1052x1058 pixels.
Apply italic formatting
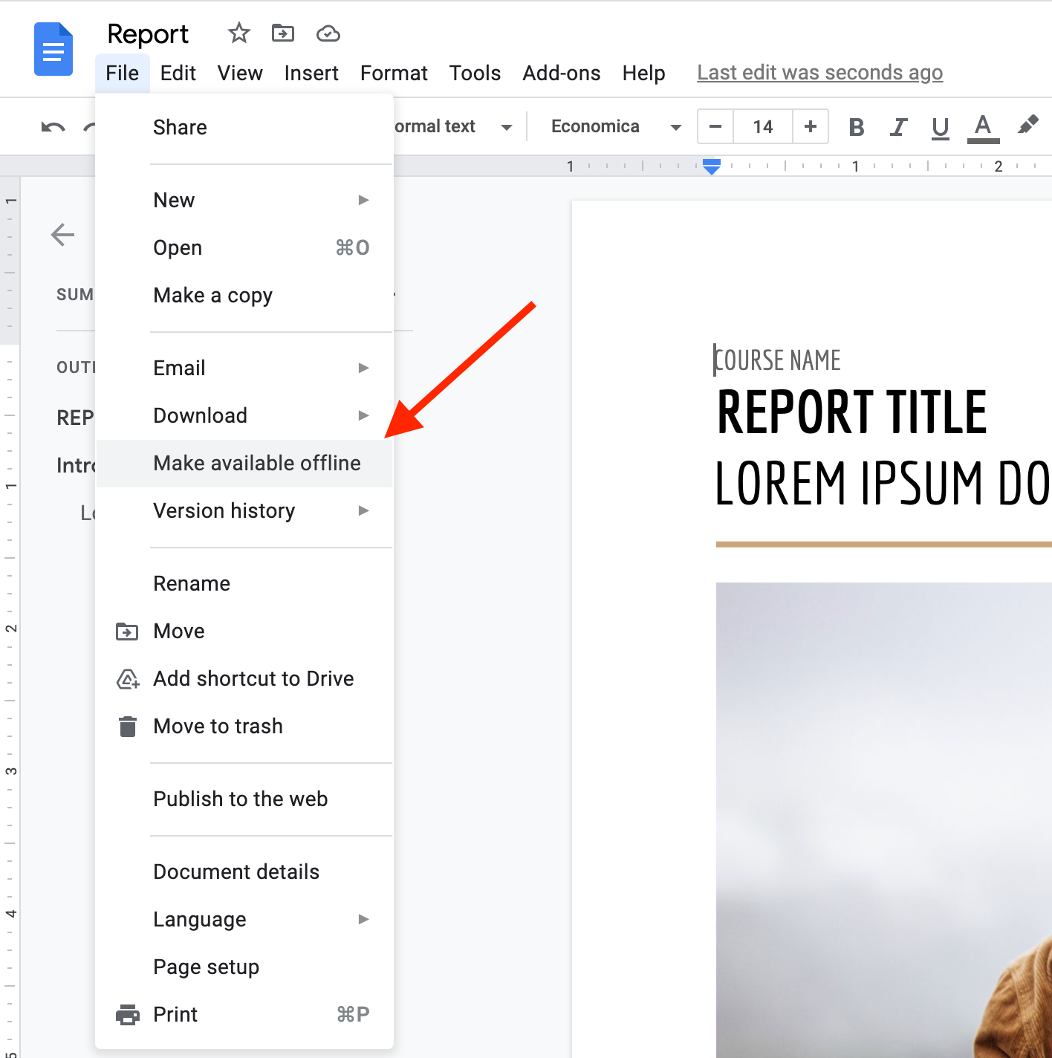tap(898, 127)
